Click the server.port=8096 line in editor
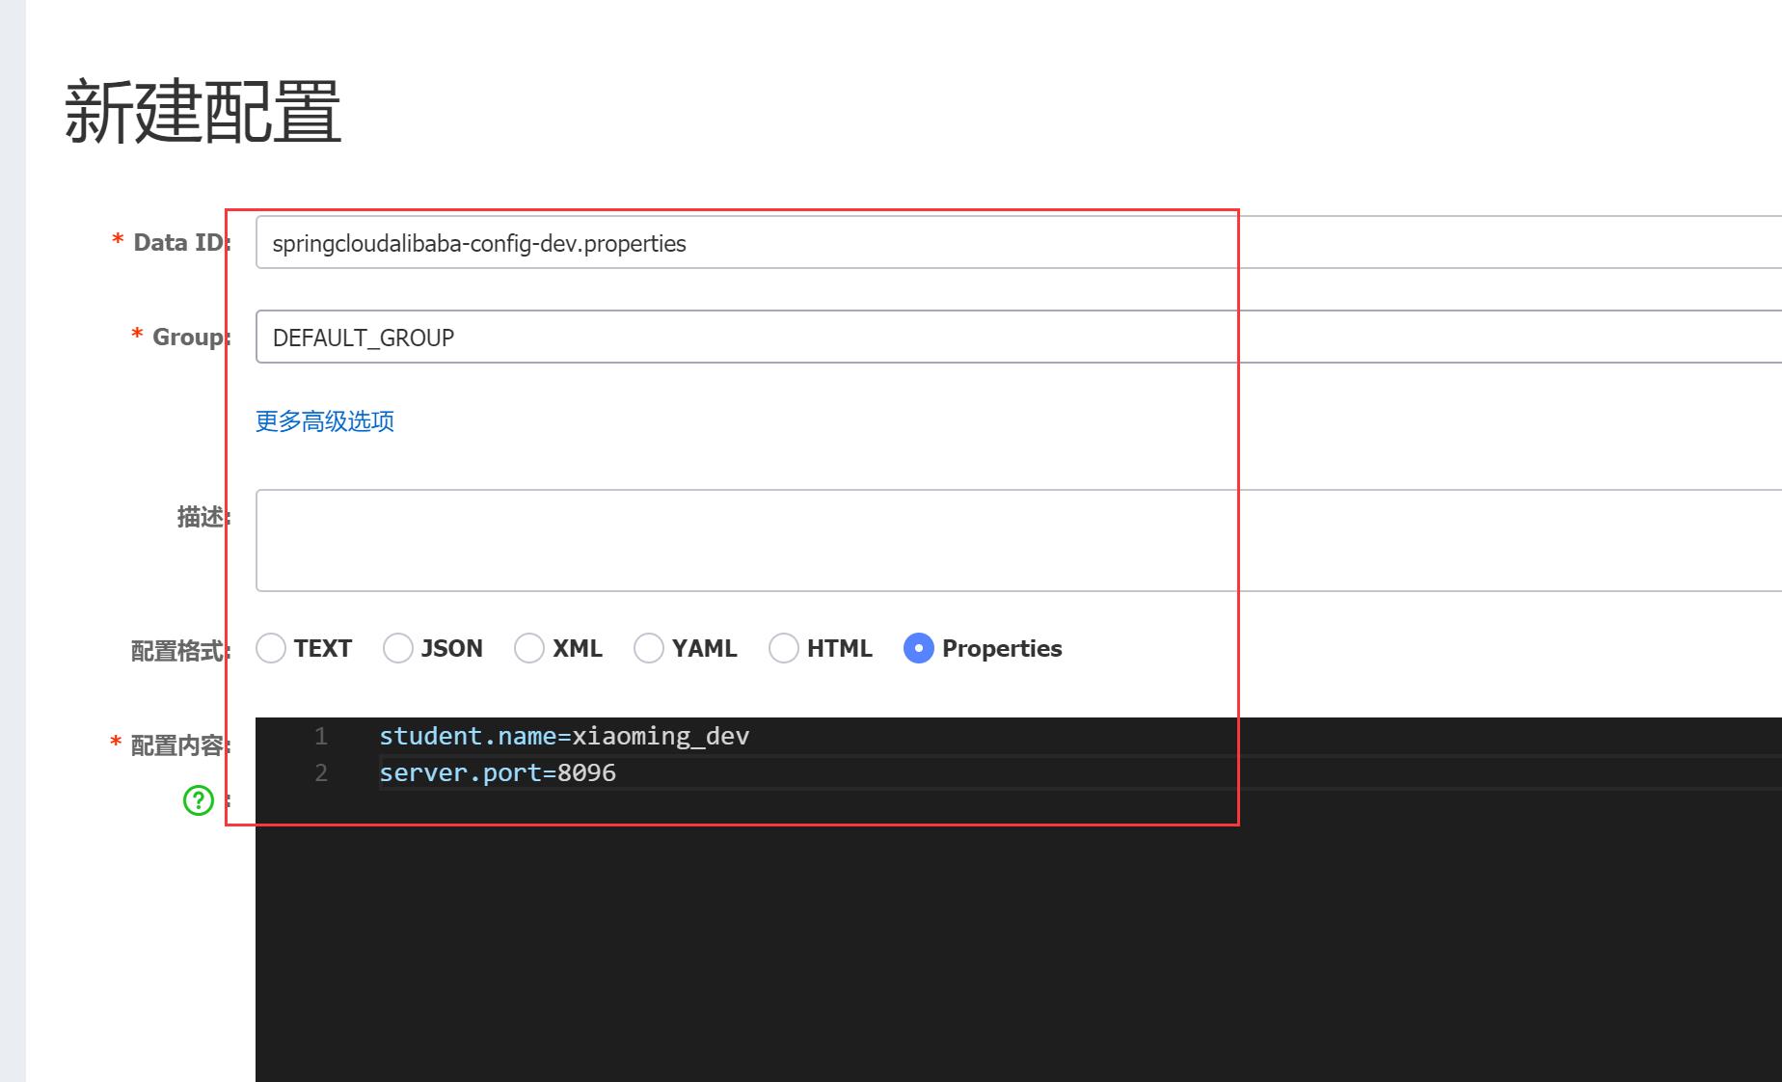Viewport: 1782px width, 1082px height. click(498, 773)
